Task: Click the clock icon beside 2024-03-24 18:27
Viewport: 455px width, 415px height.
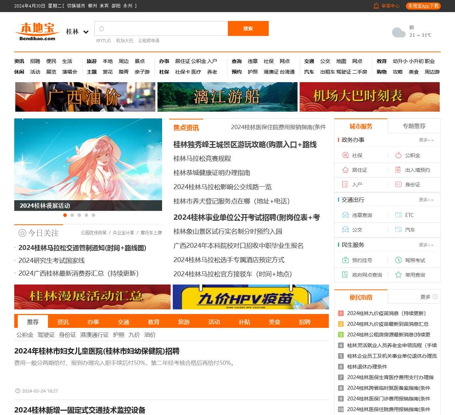Action: pos(18,391)
